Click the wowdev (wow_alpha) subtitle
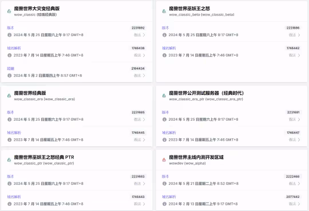The height and width of the screenshot is (211, 309). tap(187, 164)
